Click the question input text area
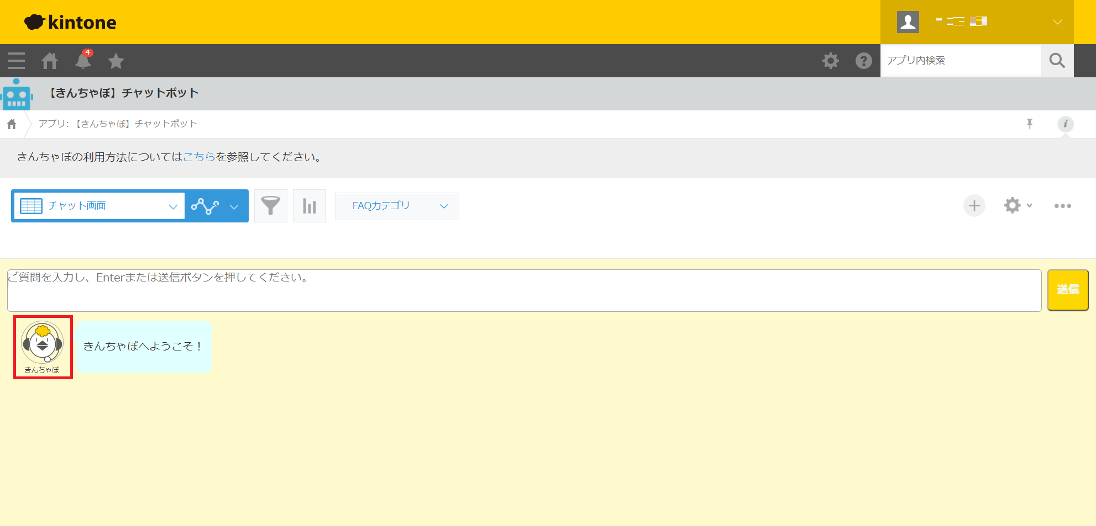Screen dimensions: 1096x526 click(524, 290)
